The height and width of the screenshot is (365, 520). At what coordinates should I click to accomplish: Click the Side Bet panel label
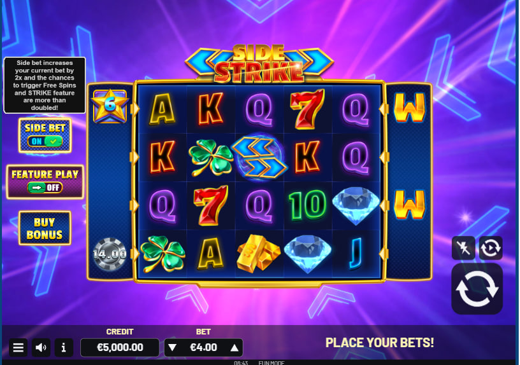pyautogui.click(x=45, y=128)
